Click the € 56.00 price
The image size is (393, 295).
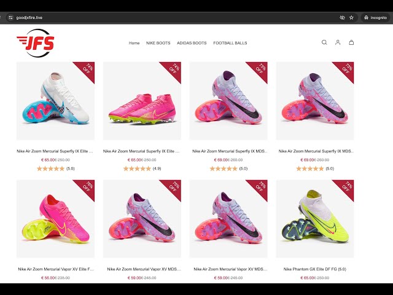pos(48,278)
